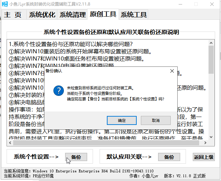
Task: Open the 系统工具 tab
Action: coord(134,15)
